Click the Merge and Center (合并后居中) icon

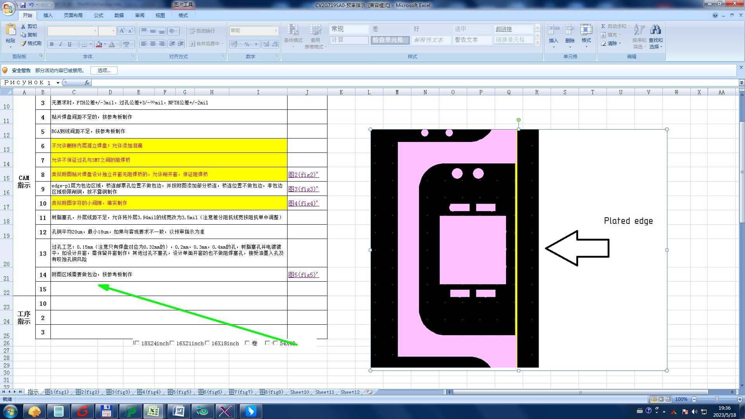pos(192,44)
